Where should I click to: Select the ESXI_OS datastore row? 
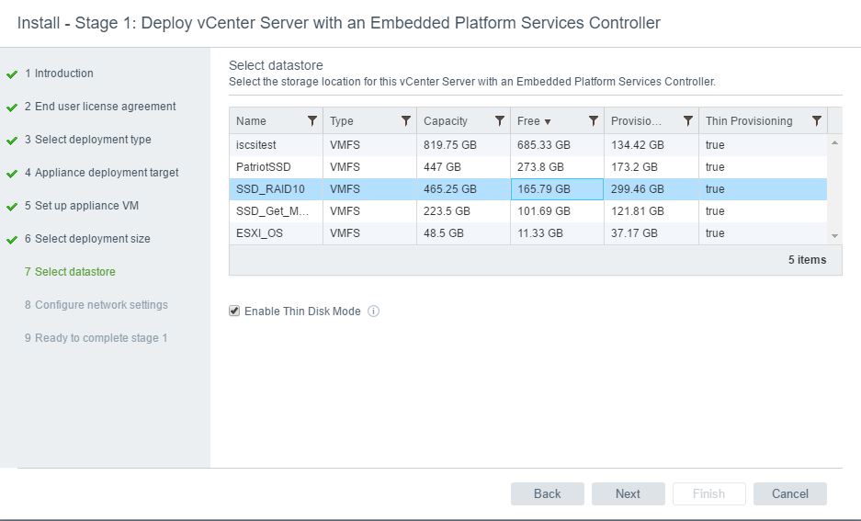tap(528, 232)
